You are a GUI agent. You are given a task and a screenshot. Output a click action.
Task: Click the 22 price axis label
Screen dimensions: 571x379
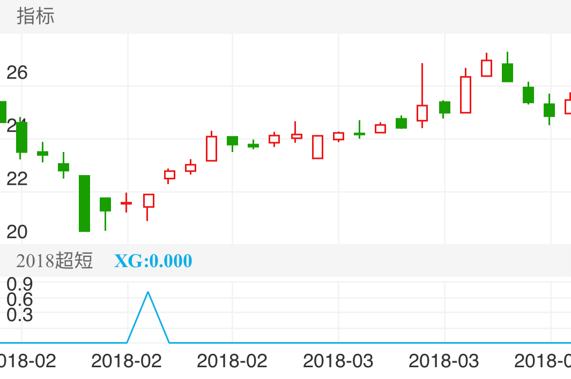click(17, 179)
